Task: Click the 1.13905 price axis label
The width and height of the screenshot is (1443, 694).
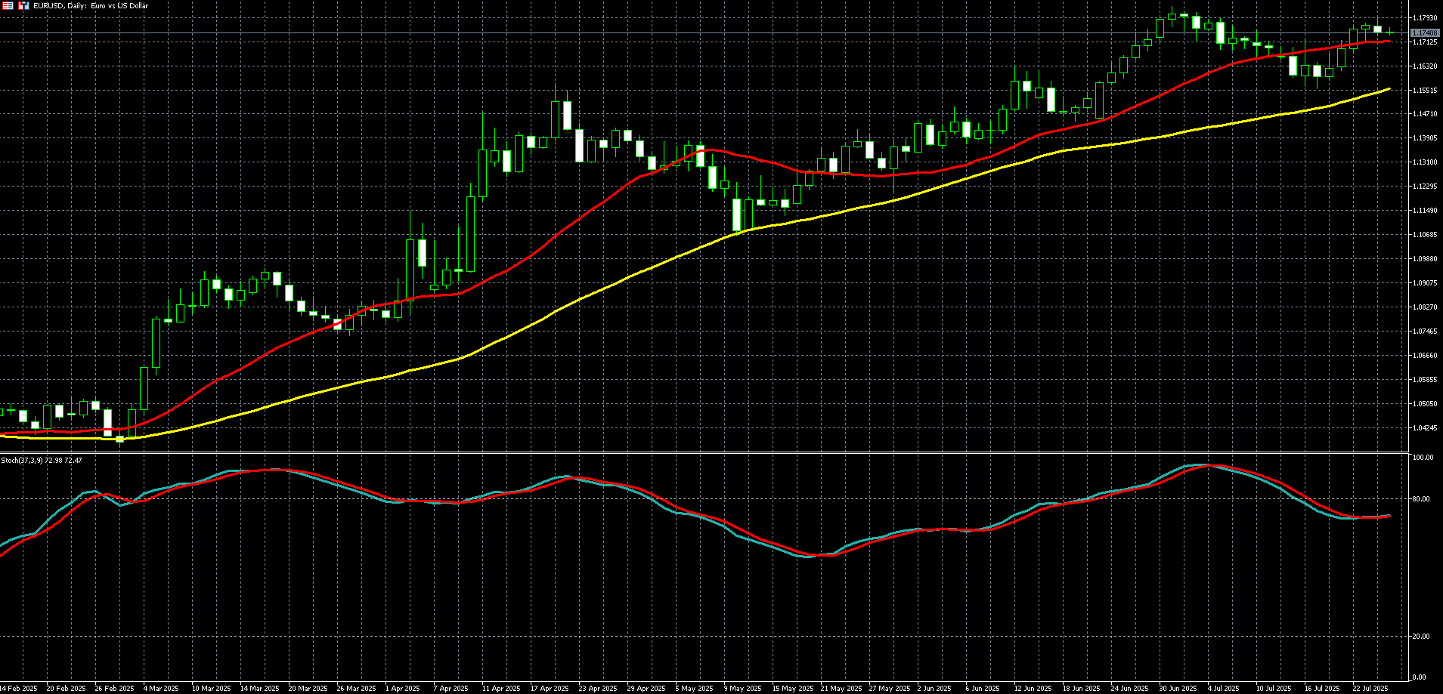Action: coord(1425,138)
